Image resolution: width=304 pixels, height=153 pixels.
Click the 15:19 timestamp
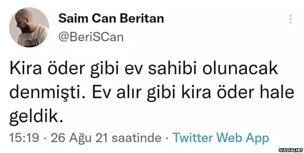tap(24, 138)
